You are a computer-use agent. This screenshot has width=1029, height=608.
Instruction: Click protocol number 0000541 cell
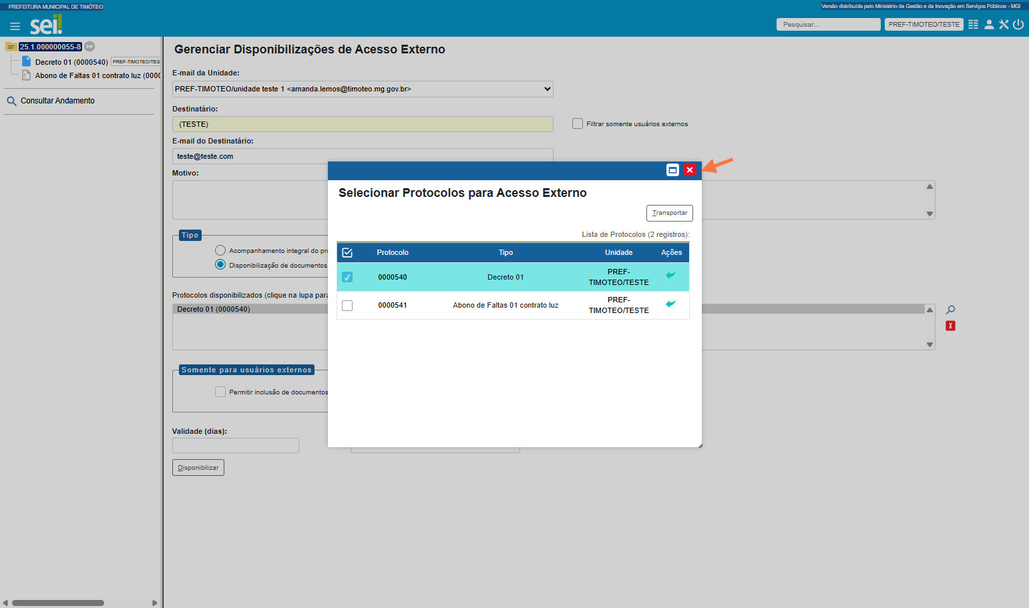pyautogui.click(x=393, y=305)
